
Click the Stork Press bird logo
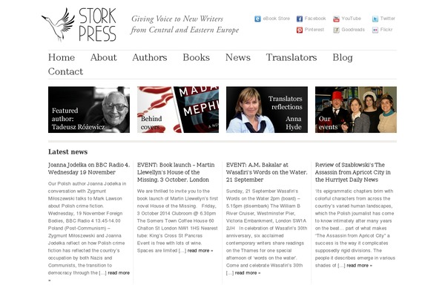(59, 25)
